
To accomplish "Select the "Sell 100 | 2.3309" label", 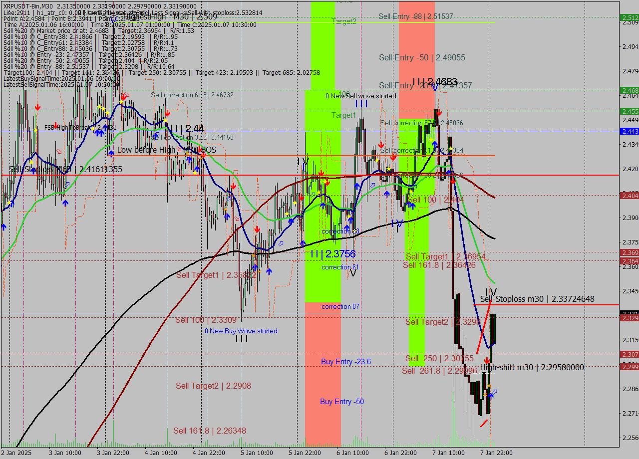I will tap(206, 320).
